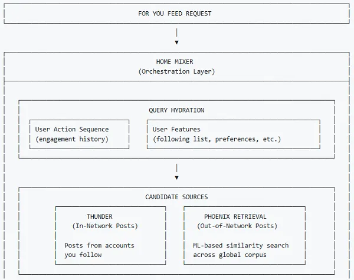
Task: Click the CANDIDATE SOURCES heading
Action: (x=176, y=197)
